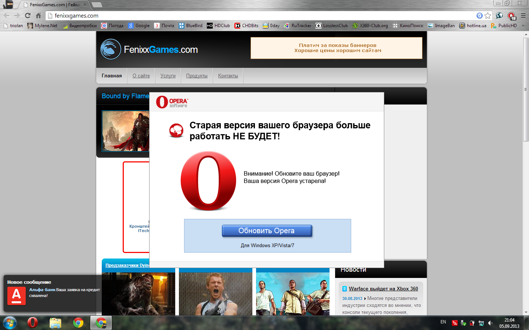Open the КиноПоиск bookmark
The height and width of the screenshot is (330, 529).
pyautogui.click(x=408, y=26)
